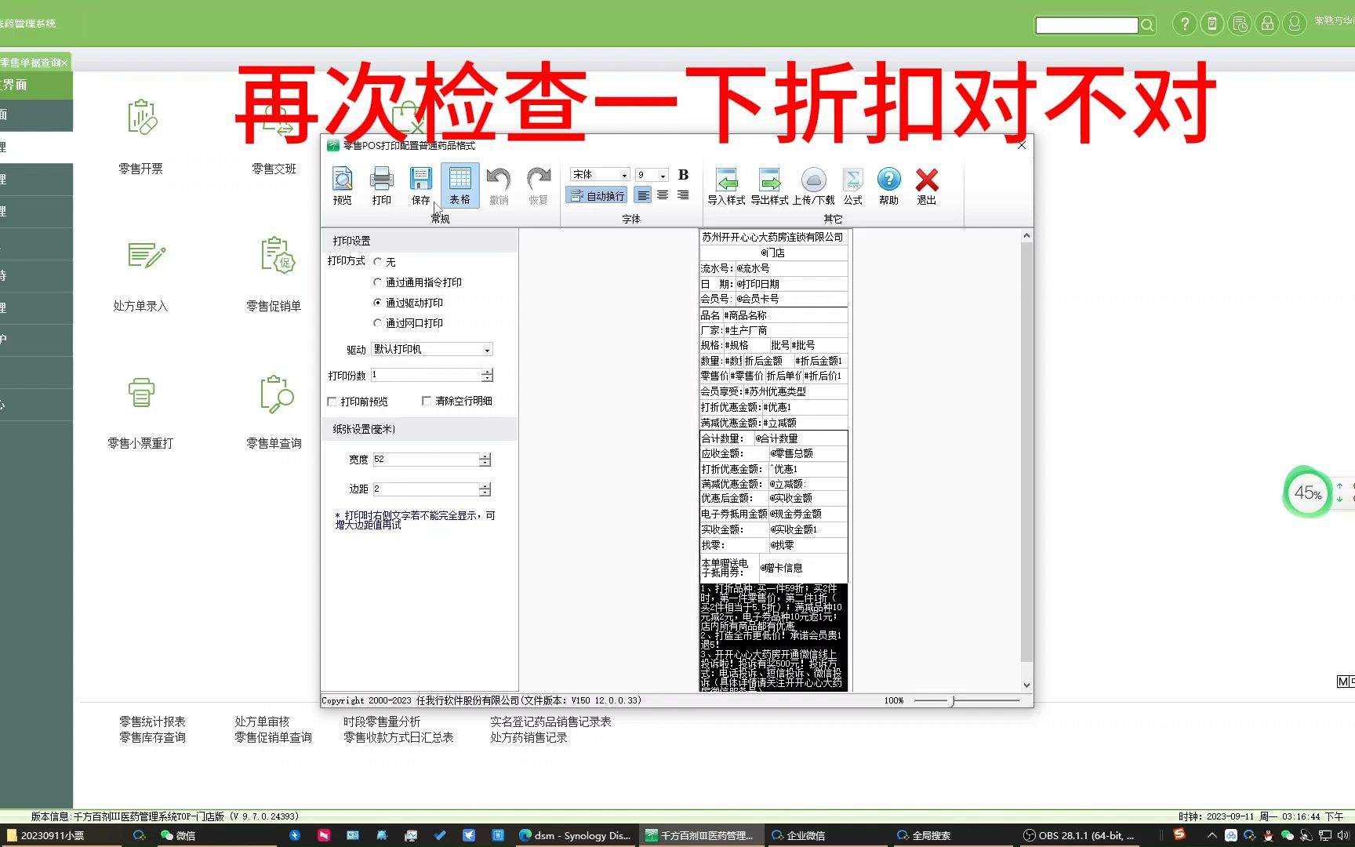Enable 清除空行明细 checkbox
This screenshot has width=1355, height=847.
(427, 401)
